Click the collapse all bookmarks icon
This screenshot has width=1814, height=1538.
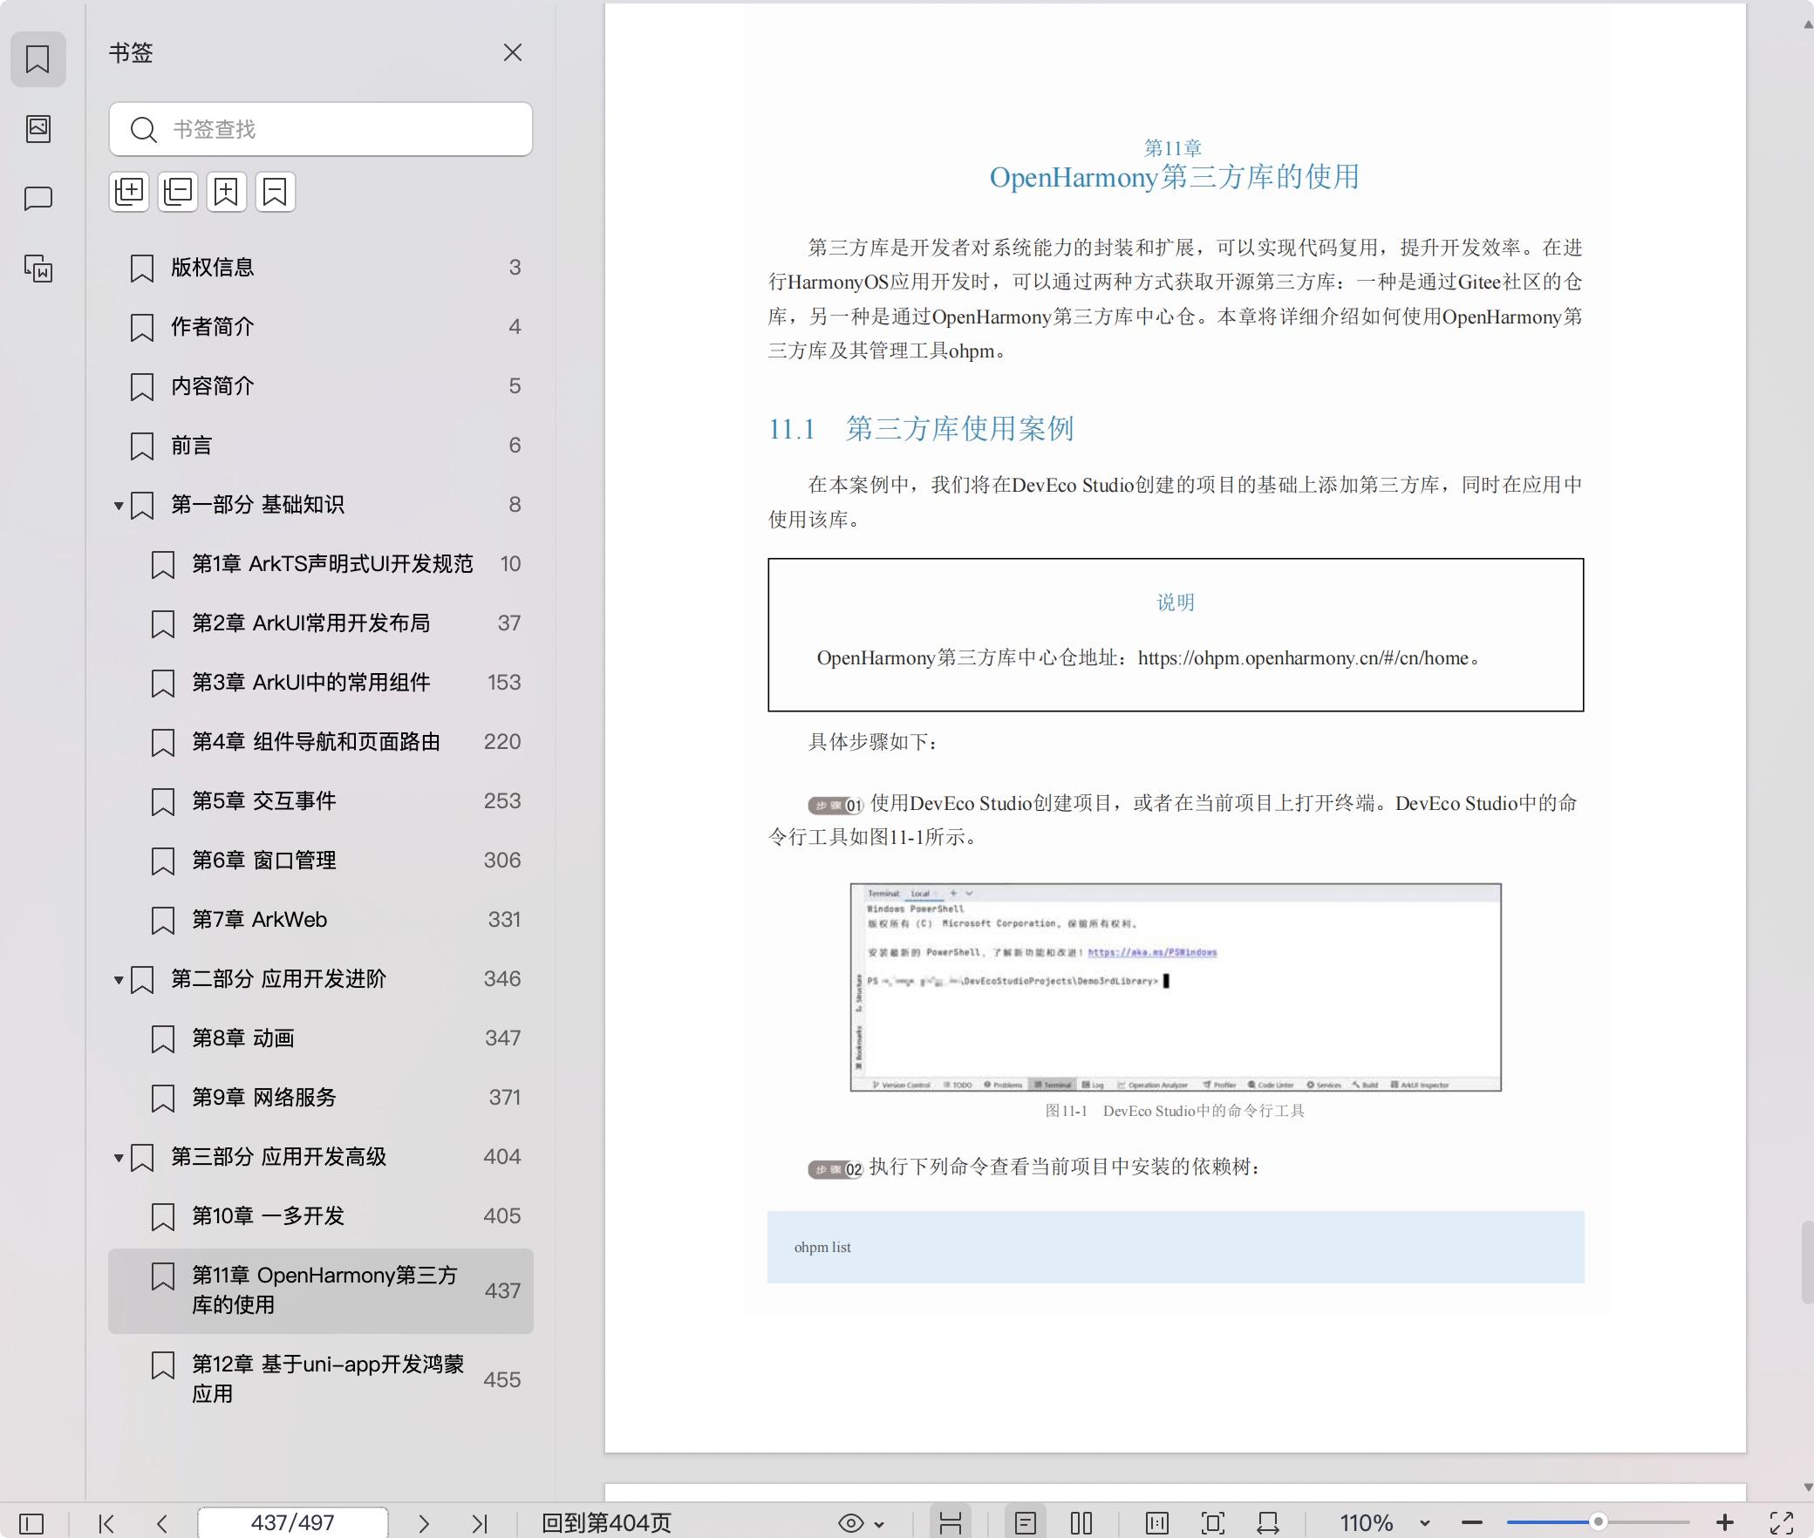coord(178,192)
